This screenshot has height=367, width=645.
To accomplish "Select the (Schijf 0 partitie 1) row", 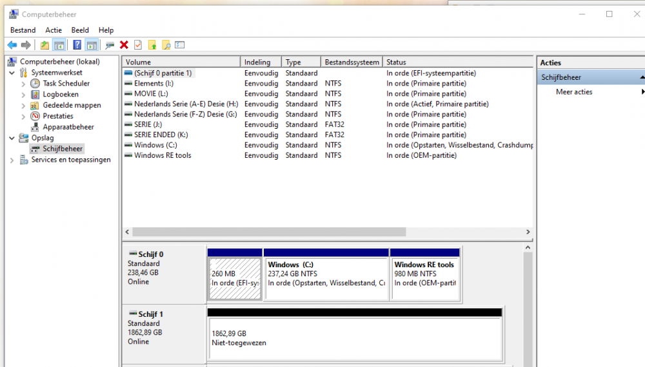I will point(328,73).
